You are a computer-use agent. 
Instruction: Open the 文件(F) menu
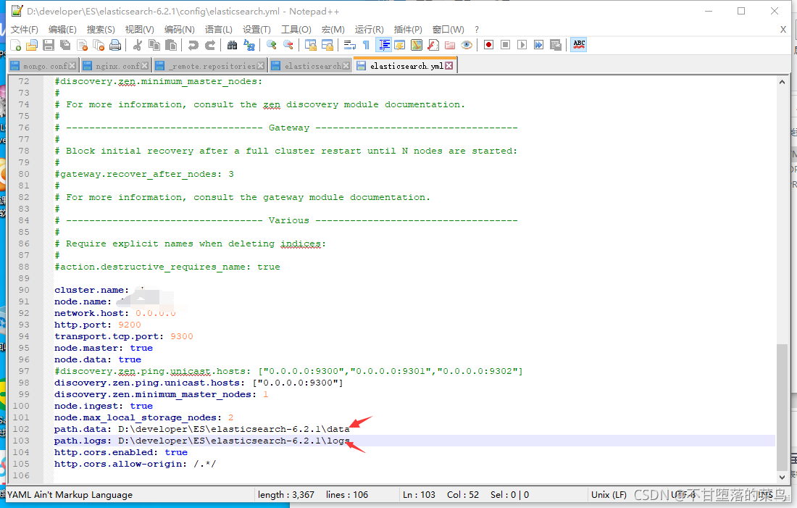pyautogui.click(x=25, y=30)
